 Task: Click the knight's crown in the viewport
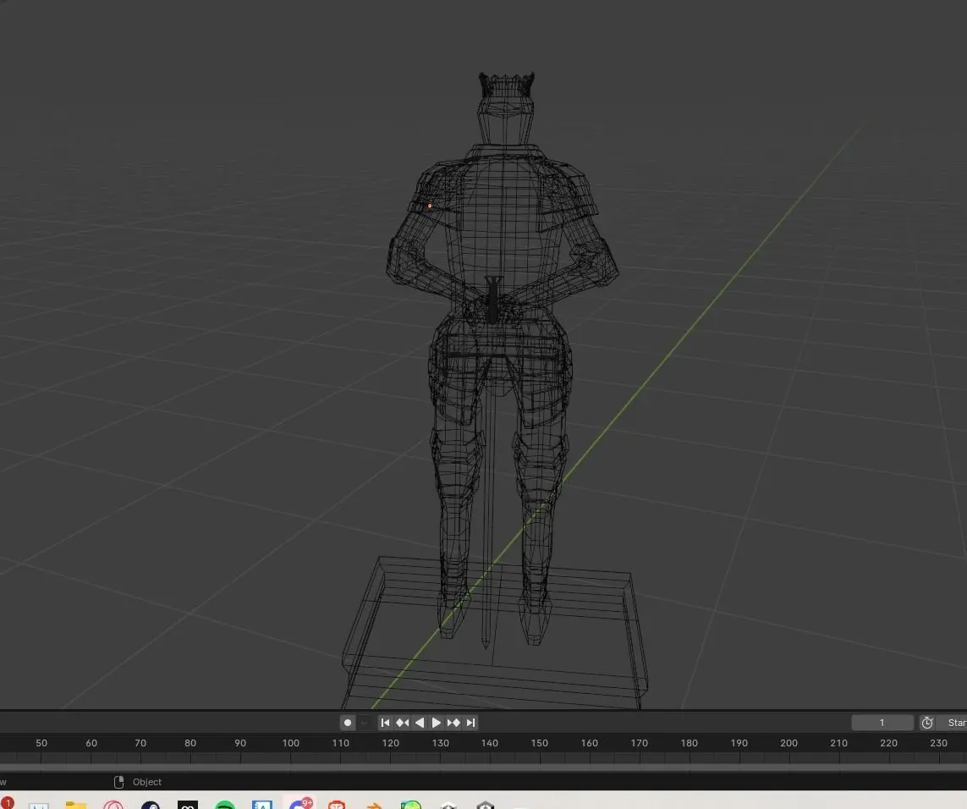(506, 85)
